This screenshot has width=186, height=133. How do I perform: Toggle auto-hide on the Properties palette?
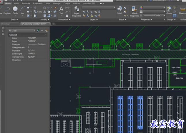[3, 31]
